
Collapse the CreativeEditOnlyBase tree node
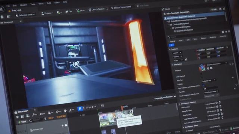coord(171,28)
